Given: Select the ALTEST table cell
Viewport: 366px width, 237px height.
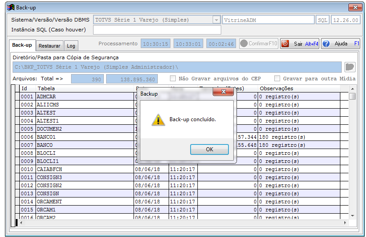Looking at the screenshot, I should click(85, 113).
